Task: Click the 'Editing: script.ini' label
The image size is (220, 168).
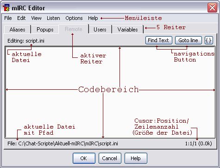Action: click(26, 41)
